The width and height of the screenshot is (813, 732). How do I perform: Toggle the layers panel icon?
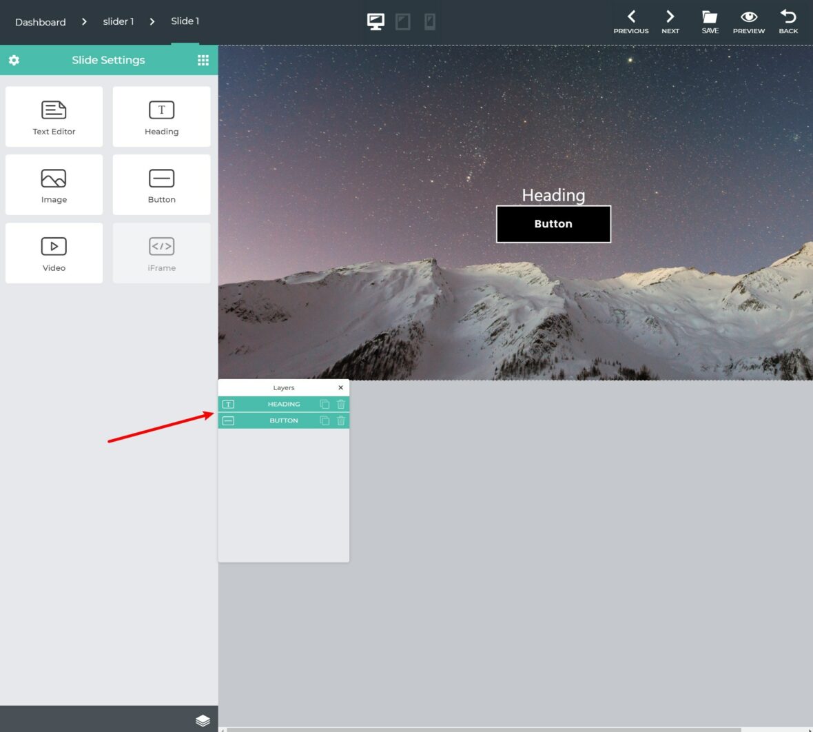(x=203, y=720)
